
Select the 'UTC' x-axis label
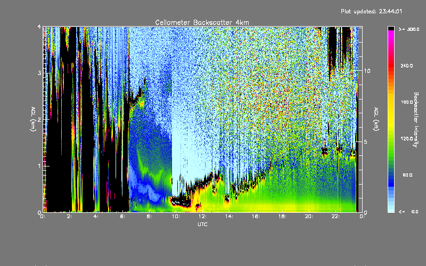click(202, 224)
